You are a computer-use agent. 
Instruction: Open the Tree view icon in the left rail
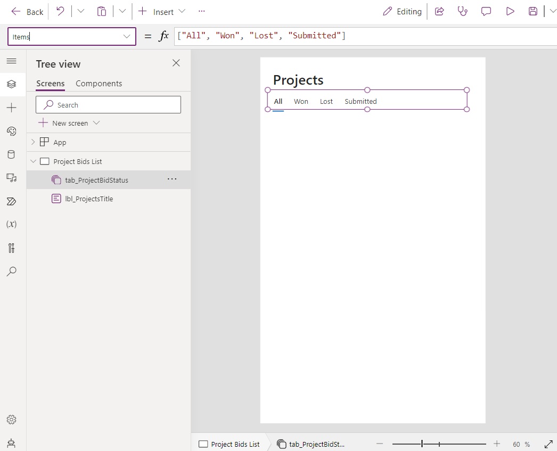12,84
